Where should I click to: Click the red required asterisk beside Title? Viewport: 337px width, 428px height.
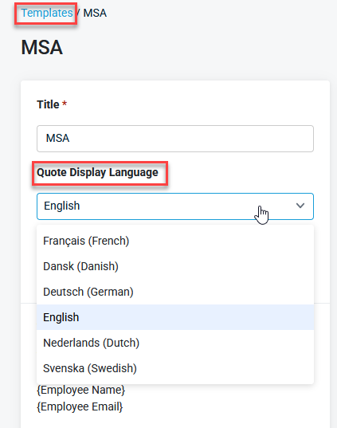point(65,104)
